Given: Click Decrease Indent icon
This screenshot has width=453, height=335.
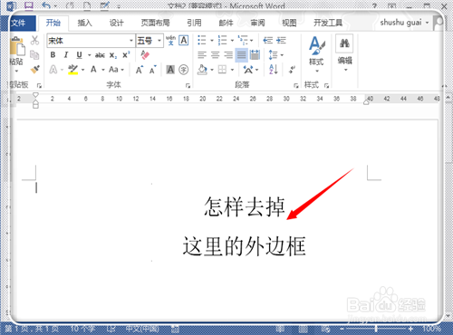Looking at the screenshot, I should 267,40.
